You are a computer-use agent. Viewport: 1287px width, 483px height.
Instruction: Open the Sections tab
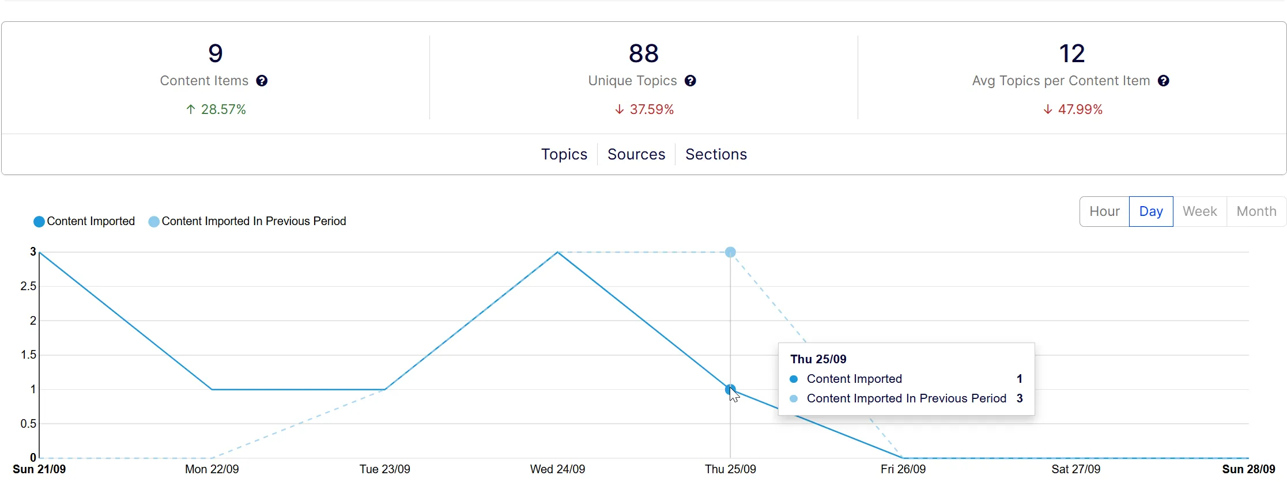[x=716, y=154]
